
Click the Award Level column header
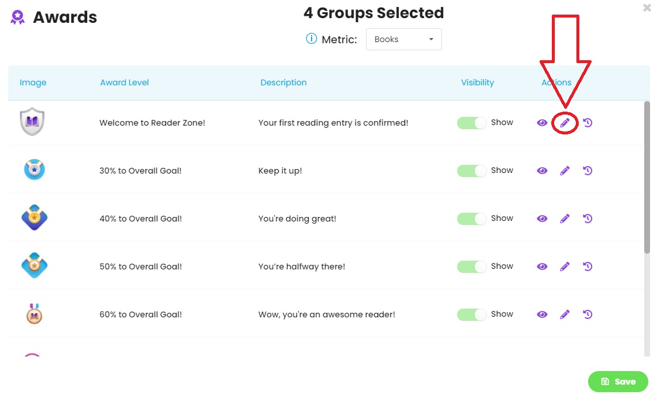[124, 82]
